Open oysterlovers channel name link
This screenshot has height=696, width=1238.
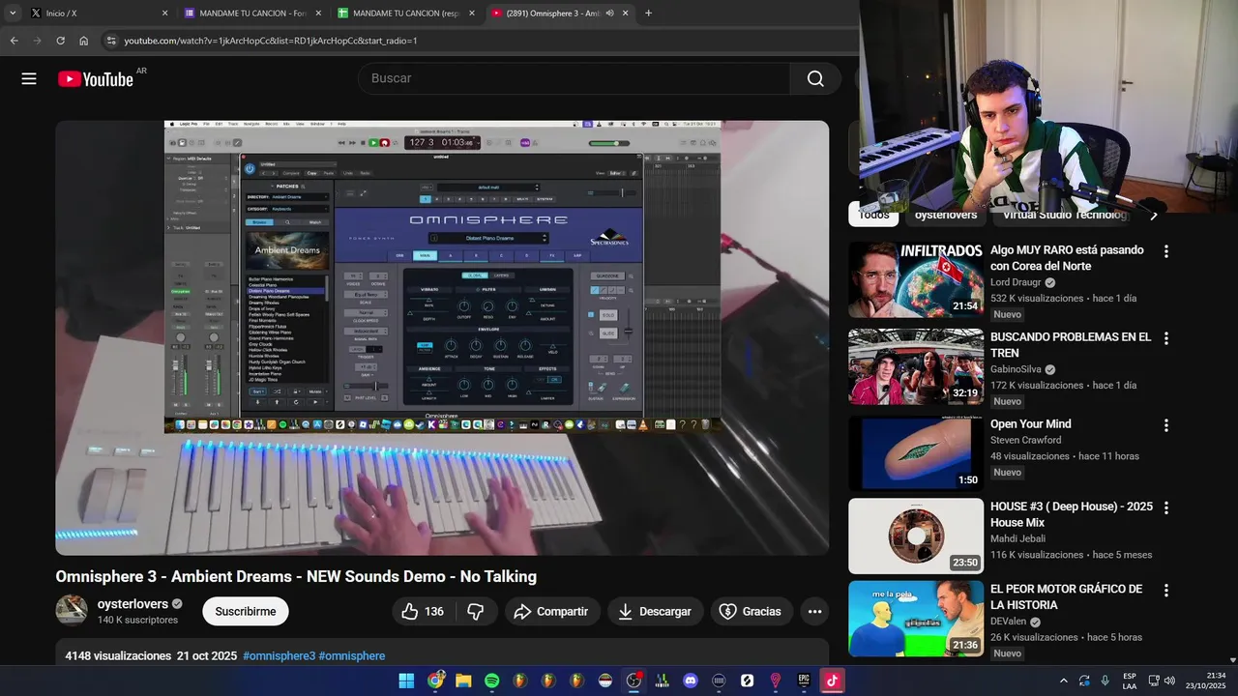click(133, 604)
